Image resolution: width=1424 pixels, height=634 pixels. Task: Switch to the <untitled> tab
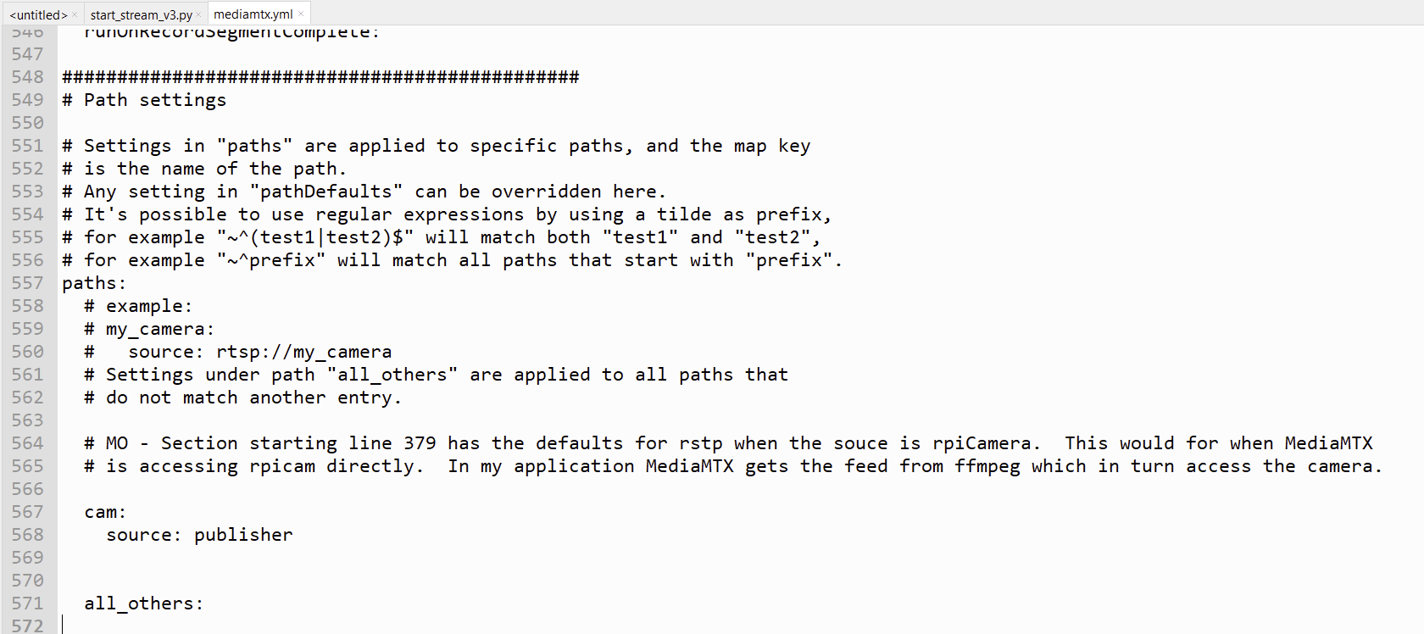[x=37, y=14]
